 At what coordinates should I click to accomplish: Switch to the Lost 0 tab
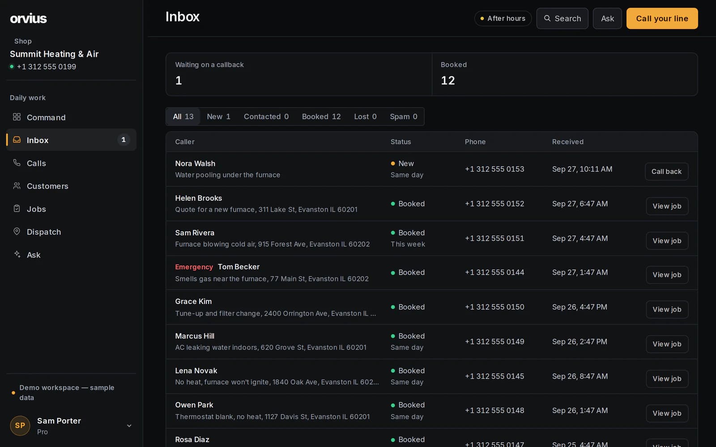click(365, 116)
